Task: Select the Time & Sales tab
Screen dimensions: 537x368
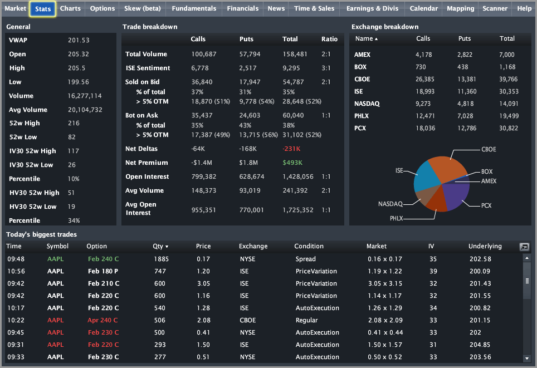Action: pyautogui.click(x=314, y=8)
